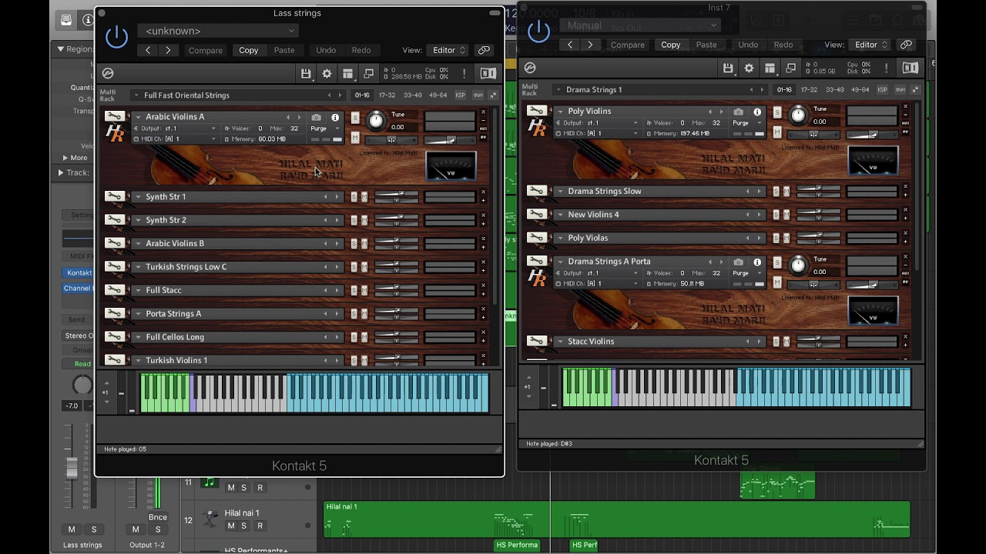This screenshot has width=986, height=554.
Task: Click info icon on Drama Strings A Porta
Action: click(757, 262)
